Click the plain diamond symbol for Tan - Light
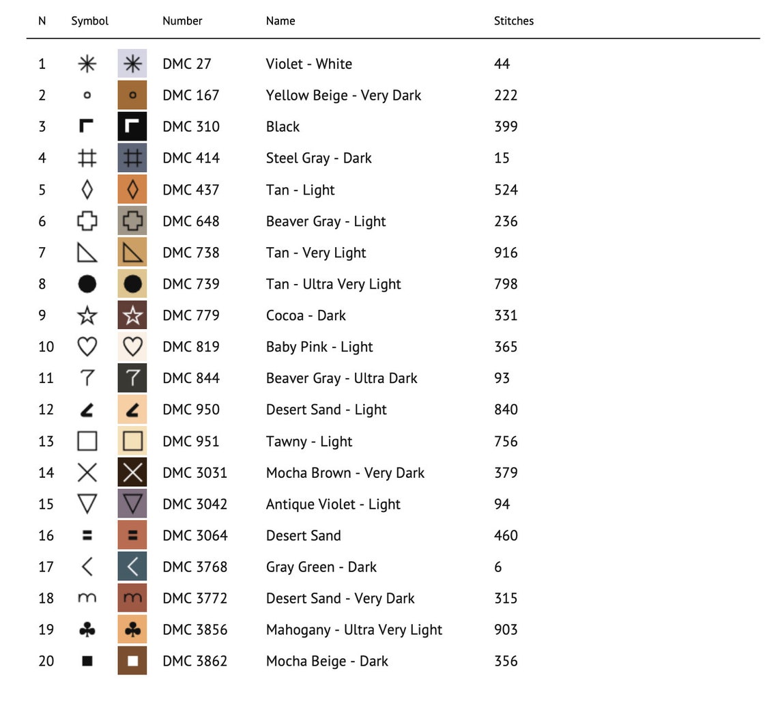 [x=87, y=190]
